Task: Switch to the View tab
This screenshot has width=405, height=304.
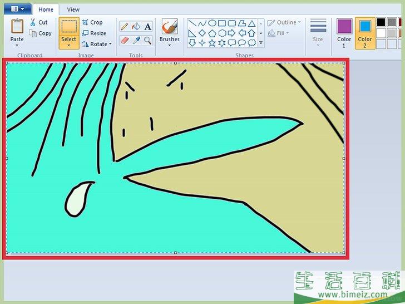Action: (73, 9)
